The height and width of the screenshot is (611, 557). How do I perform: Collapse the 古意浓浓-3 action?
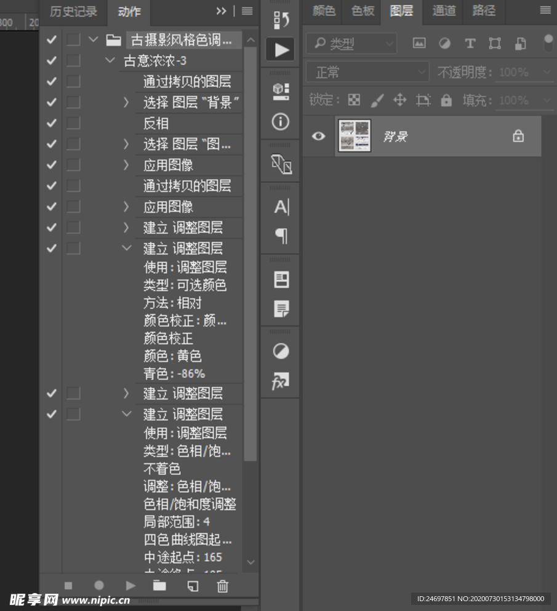click(x=110, y=60)
